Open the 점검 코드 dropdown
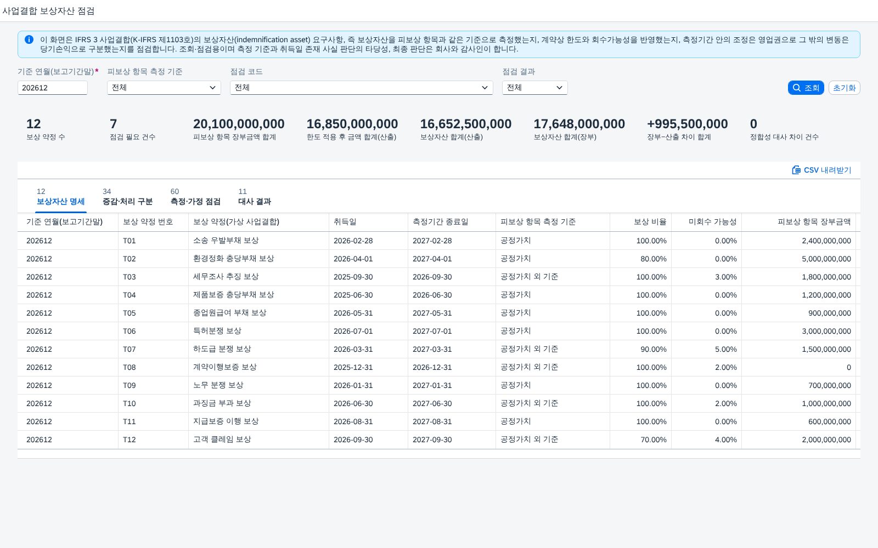 (x=362, y=88)
